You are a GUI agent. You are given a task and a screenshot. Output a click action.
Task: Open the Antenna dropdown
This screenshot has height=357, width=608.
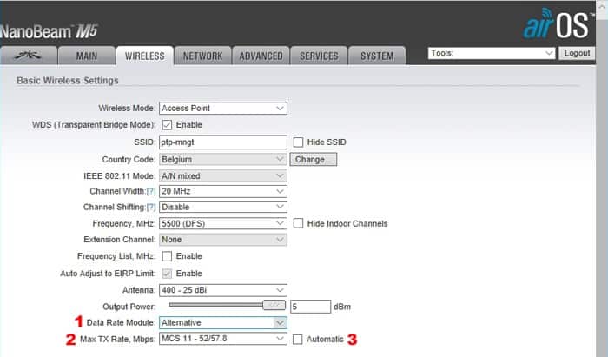point(223,290)
